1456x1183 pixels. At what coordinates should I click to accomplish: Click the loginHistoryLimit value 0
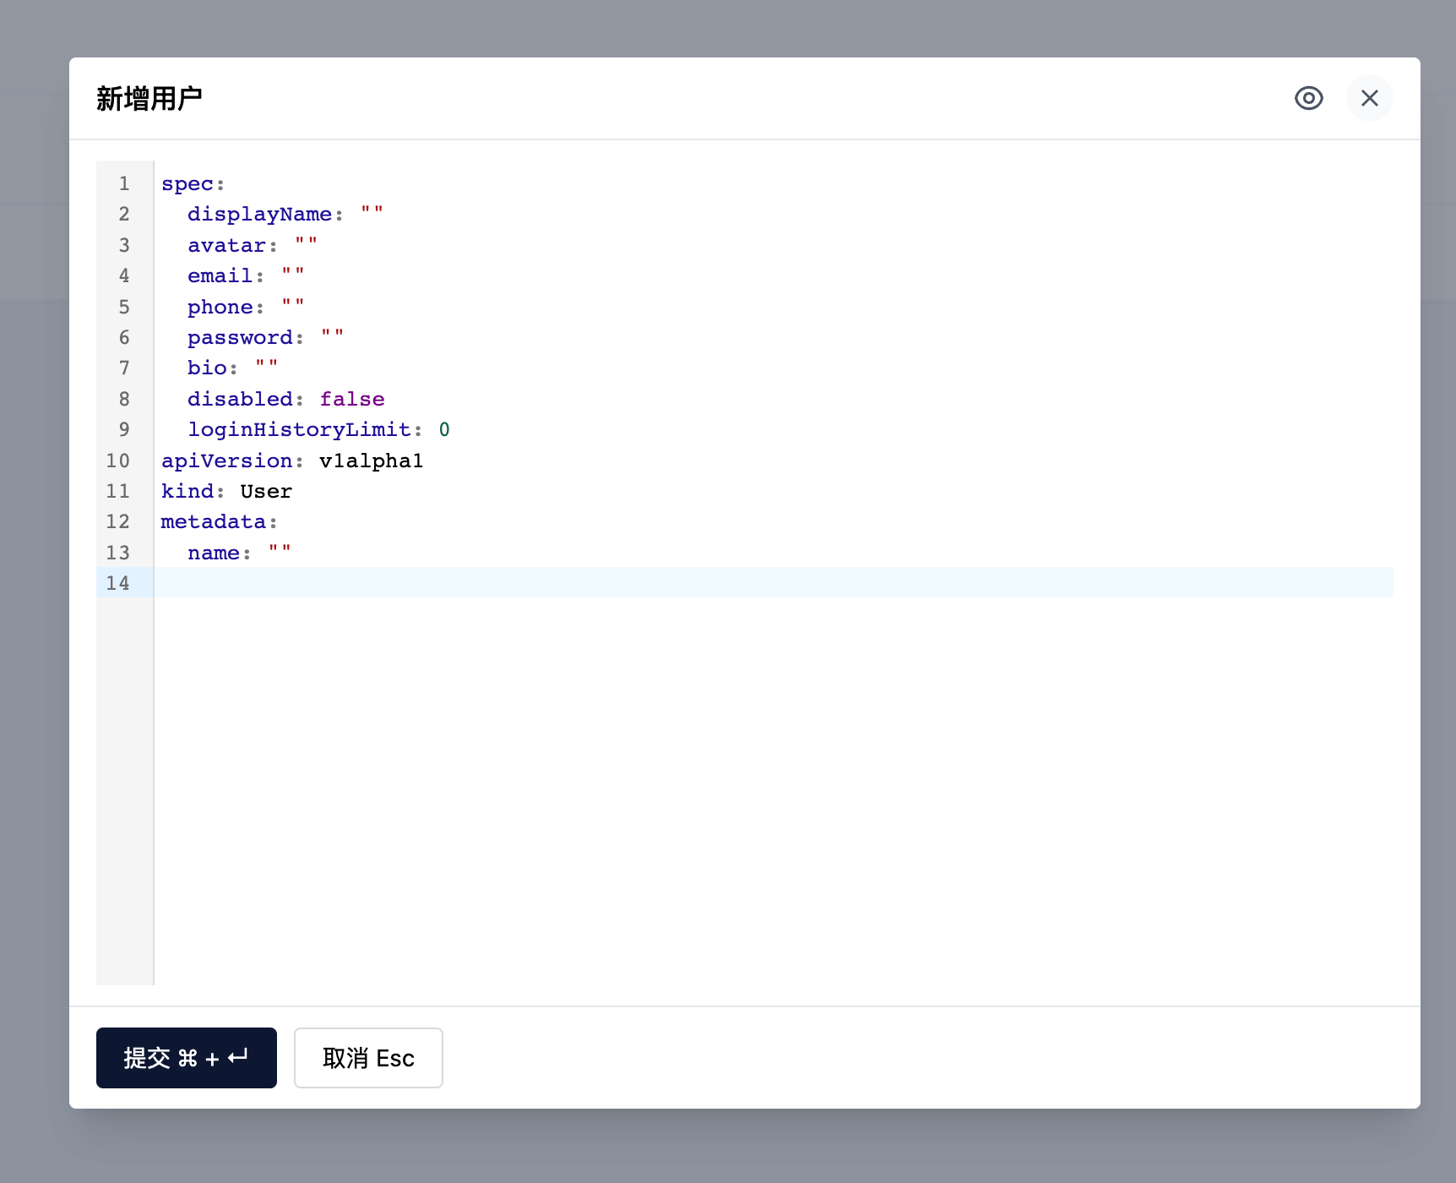(x=445, y=429)
